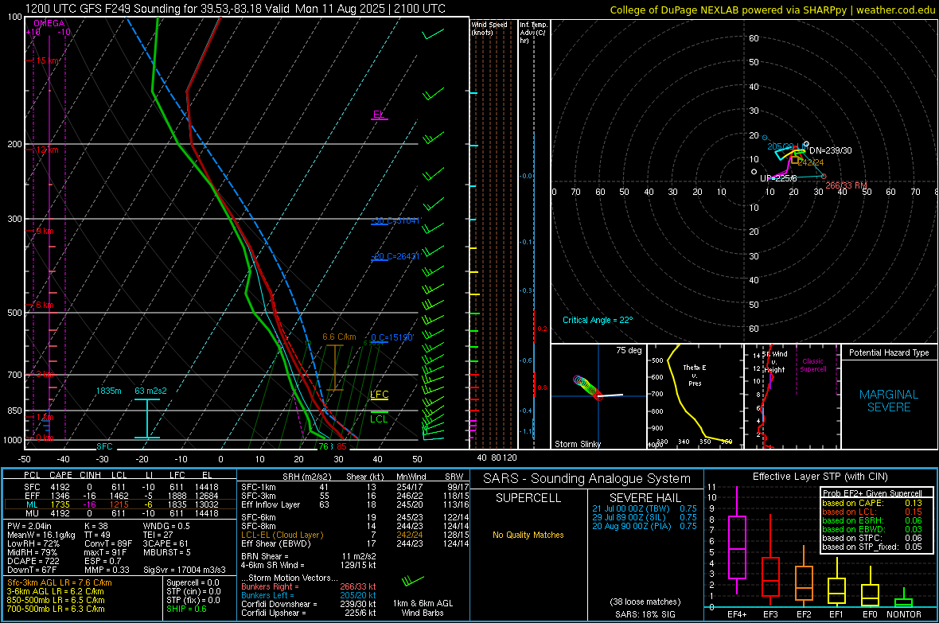Click the Effective Layer STP (with CIN) title
This screenshot has height=623, width=939.
[x=820, y=477]
